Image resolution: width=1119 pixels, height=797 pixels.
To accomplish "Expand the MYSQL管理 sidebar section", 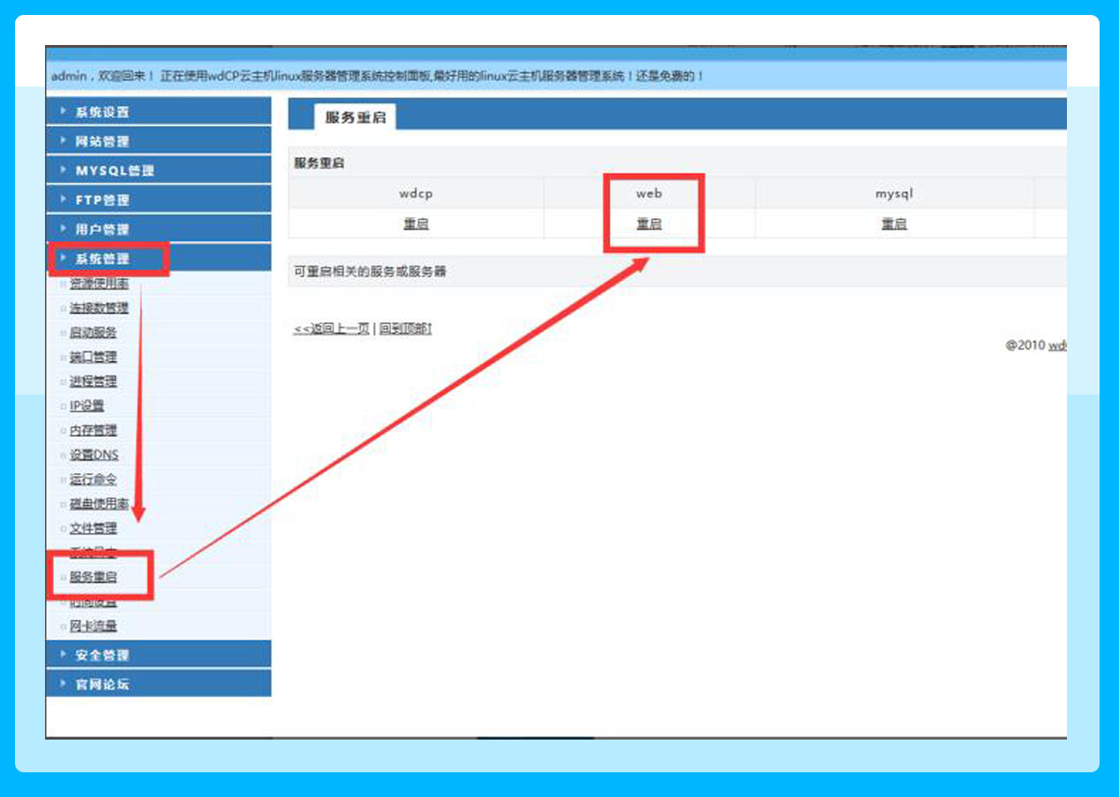I will coord(114,170).
